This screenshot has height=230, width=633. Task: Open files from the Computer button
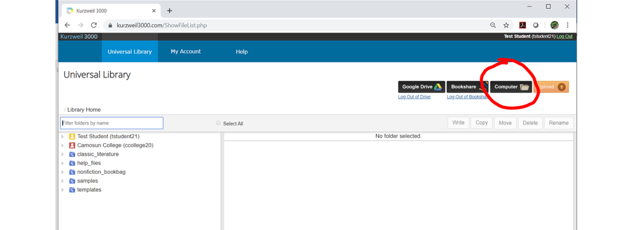pyautogui.click(x=511, y=87)
